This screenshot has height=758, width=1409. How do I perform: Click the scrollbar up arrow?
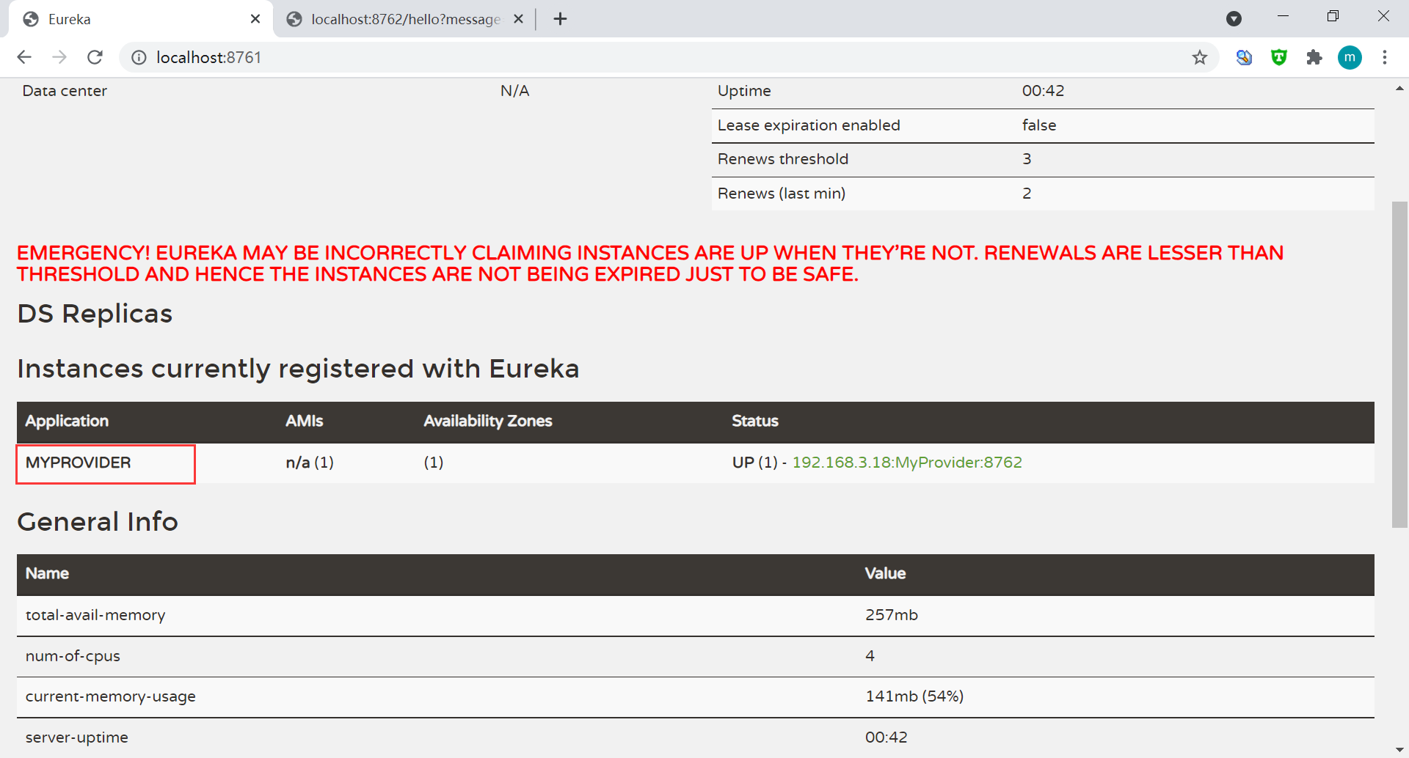pyautogui.click(x=1399, y=89)
